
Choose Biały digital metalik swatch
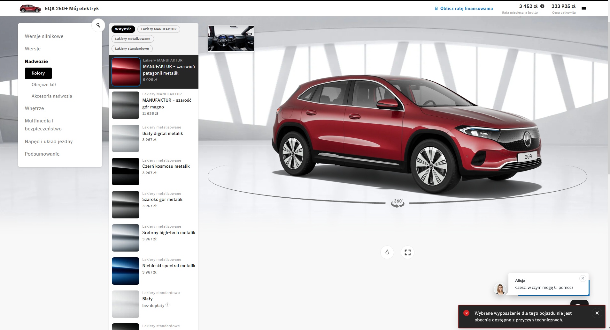point(126,138)
